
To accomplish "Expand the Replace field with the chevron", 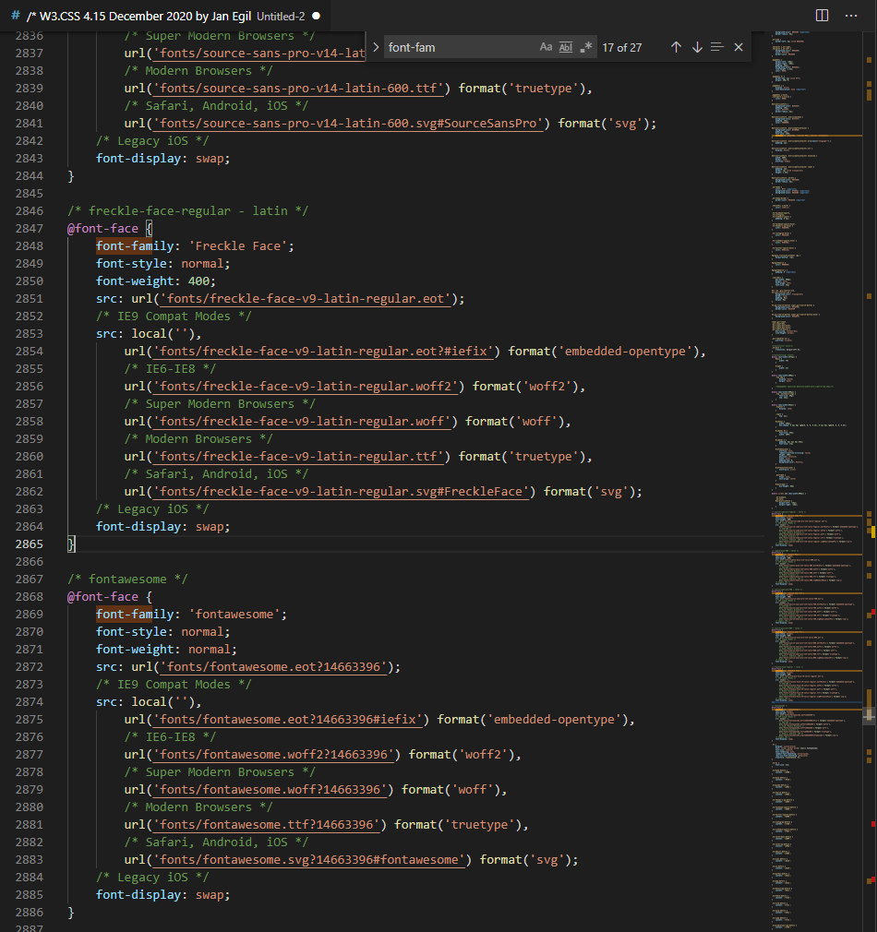I will point(376,48).
